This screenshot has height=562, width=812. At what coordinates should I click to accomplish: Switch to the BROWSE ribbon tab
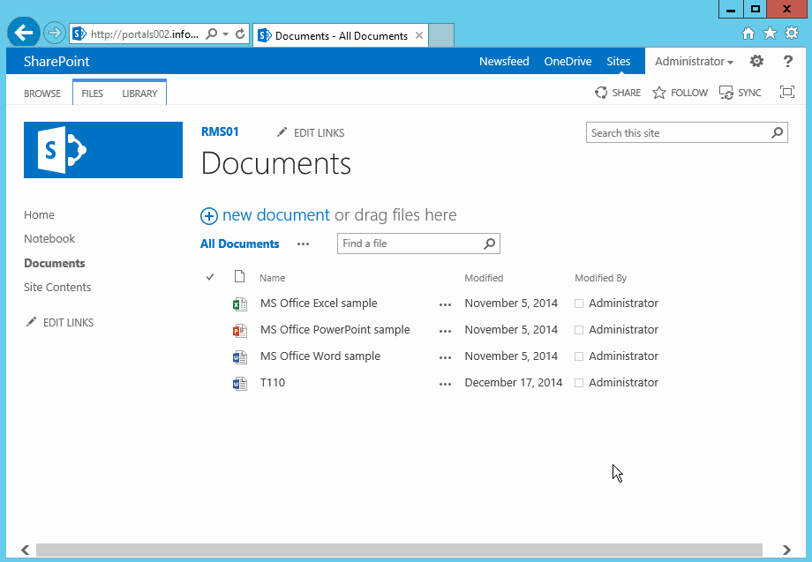[x=42, y=94]
